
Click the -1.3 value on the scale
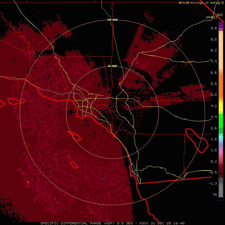[213, 183]
